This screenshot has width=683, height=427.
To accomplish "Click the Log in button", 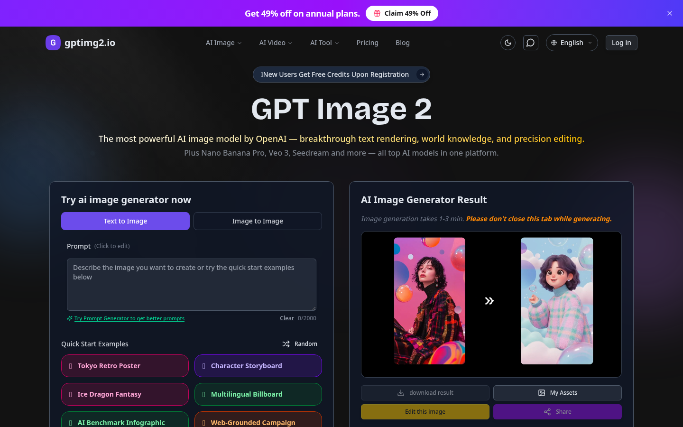I will 621,43.
